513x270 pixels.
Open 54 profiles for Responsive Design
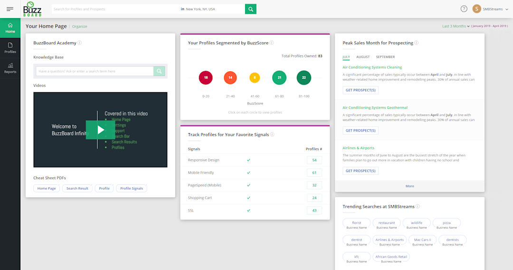[x=314, y=160]
